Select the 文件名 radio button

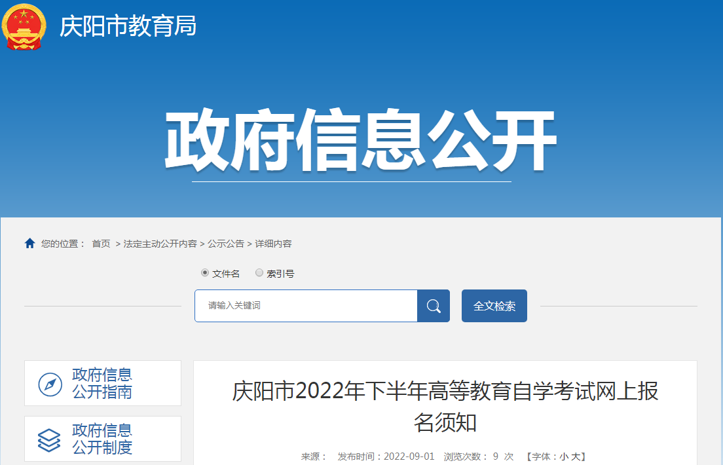tap(205, 272)
